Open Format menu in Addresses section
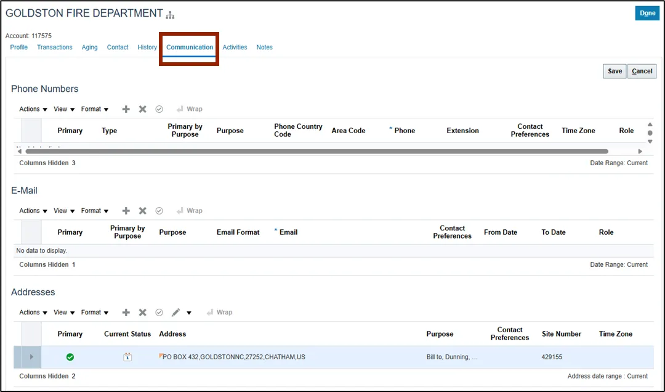665x392 pixels. pyautogui.click(x=95, y=312)
